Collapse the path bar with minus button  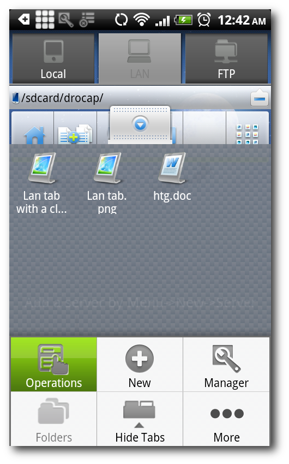[259, 98]
